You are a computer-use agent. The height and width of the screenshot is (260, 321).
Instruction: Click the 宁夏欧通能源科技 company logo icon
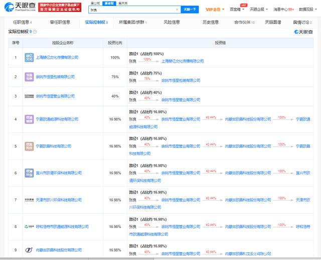pyautogui.click(x=30, y=119)
